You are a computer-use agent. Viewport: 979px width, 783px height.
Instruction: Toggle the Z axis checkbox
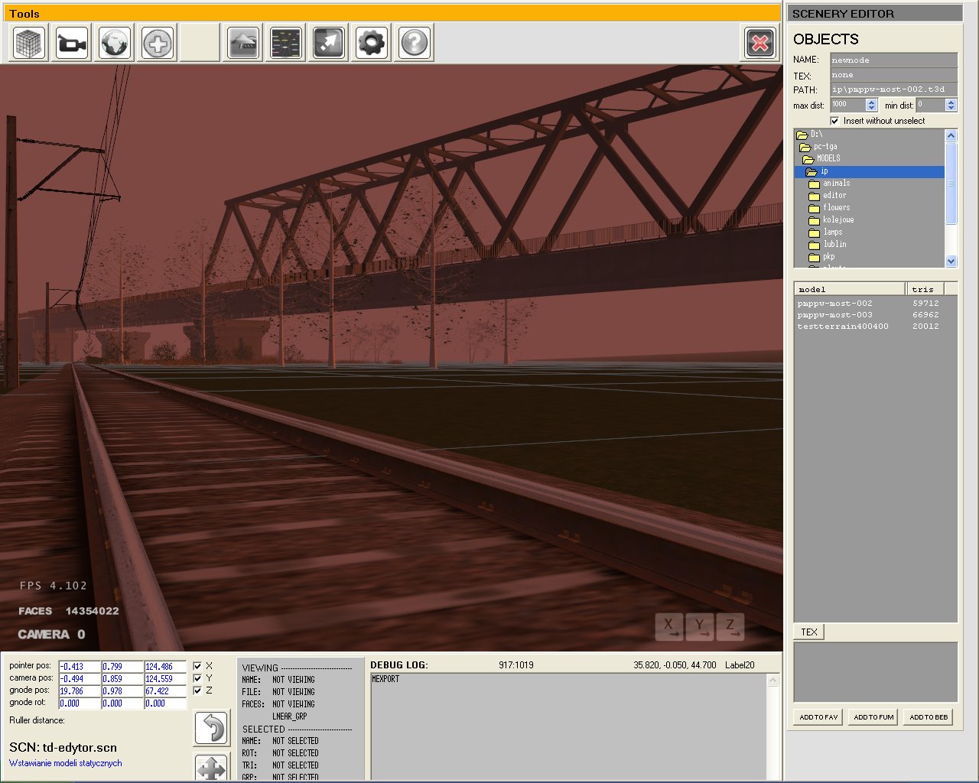pyautogui.click(x=197, y=690)
